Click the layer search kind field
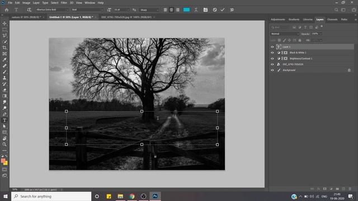 click(x=281, y=27)
